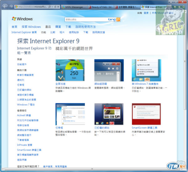
Task: Go forward with the Forward arrow button
Action: click(x=11, y=7)
